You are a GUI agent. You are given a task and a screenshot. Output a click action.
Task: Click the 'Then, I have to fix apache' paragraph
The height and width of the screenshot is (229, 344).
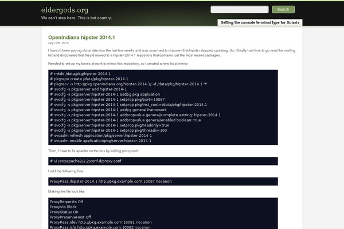tap(93, 151)
